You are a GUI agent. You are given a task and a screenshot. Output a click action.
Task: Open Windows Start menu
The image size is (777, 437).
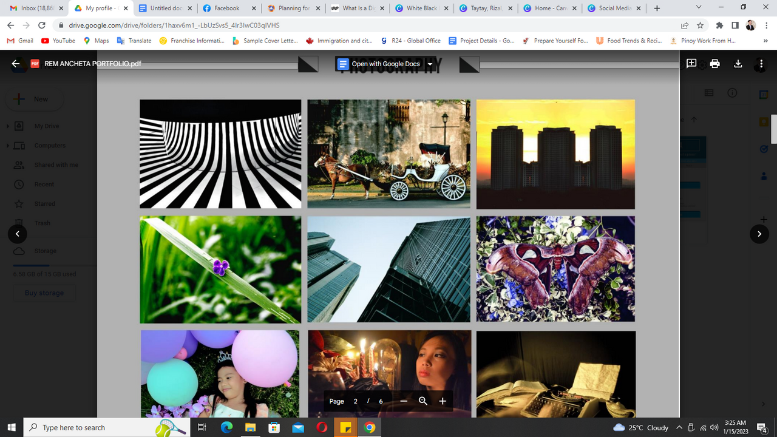coord(12,427)
